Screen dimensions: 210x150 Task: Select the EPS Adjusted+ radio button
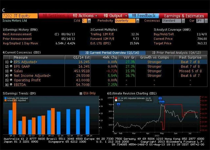tap(11, 62)
